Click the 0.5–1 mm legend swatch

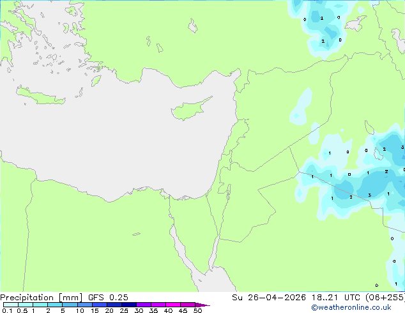[x=26, y=305]
